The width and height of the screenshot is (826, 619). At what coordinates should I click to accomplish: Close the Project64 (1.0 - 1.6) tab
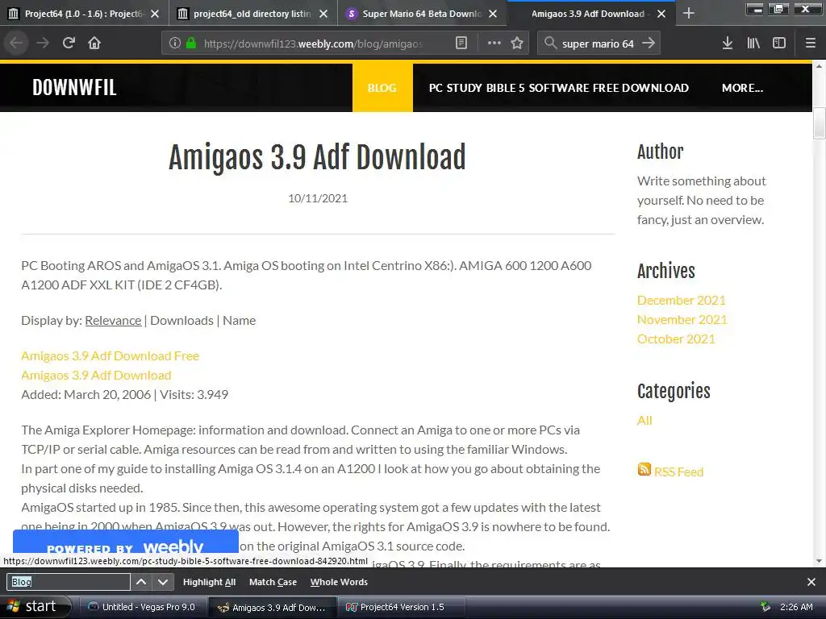coord(155,14)
